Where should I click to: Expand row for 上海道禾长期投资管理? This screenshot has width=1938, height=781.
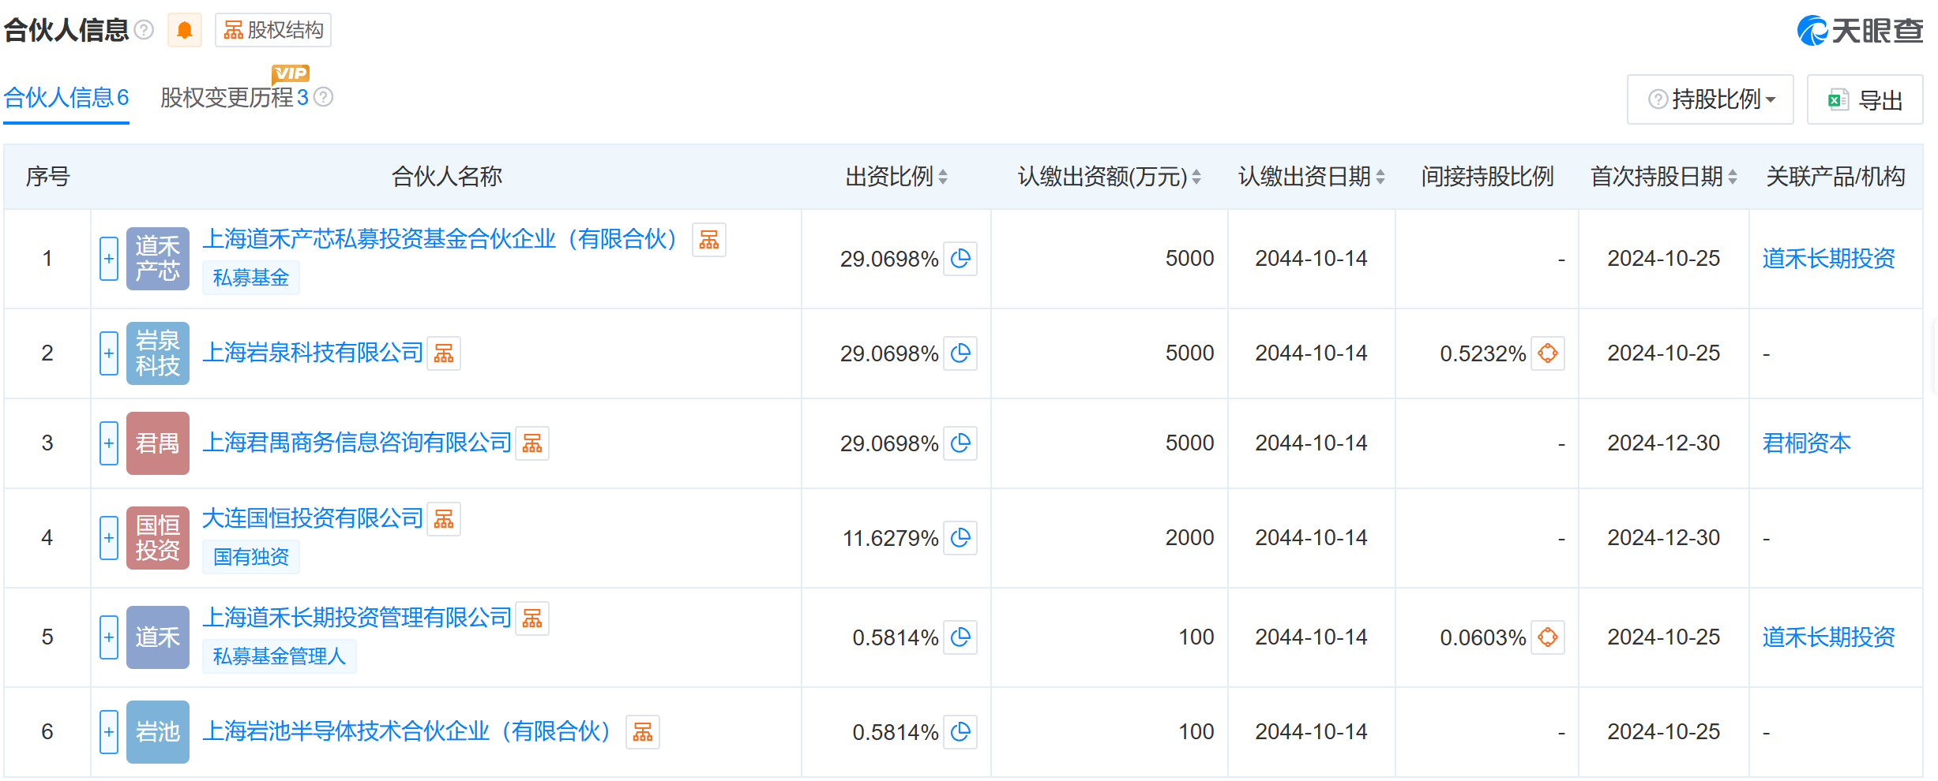point(109,637)
